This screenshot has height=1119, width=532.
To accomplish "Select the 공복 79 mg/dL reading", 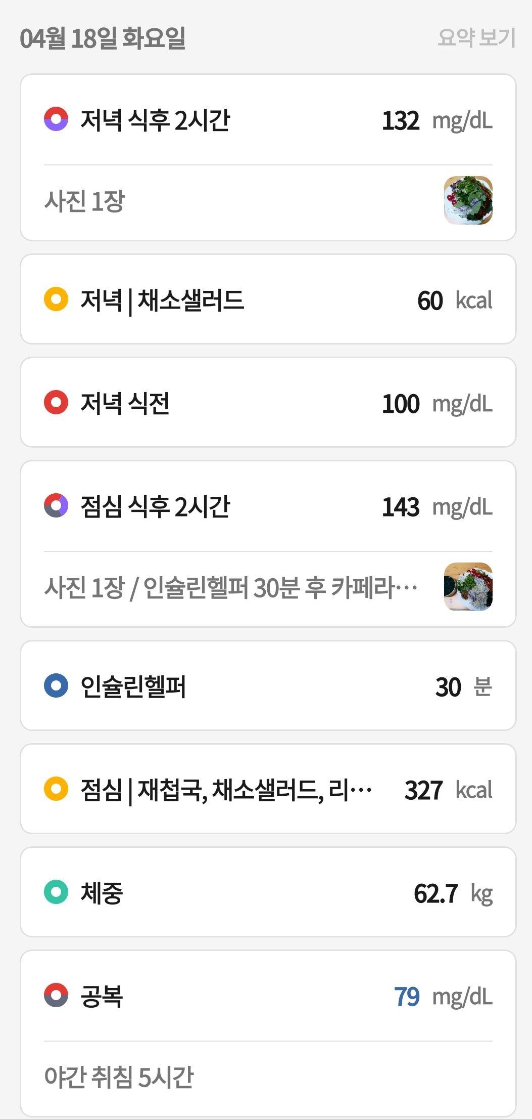I will coord(268,996).
